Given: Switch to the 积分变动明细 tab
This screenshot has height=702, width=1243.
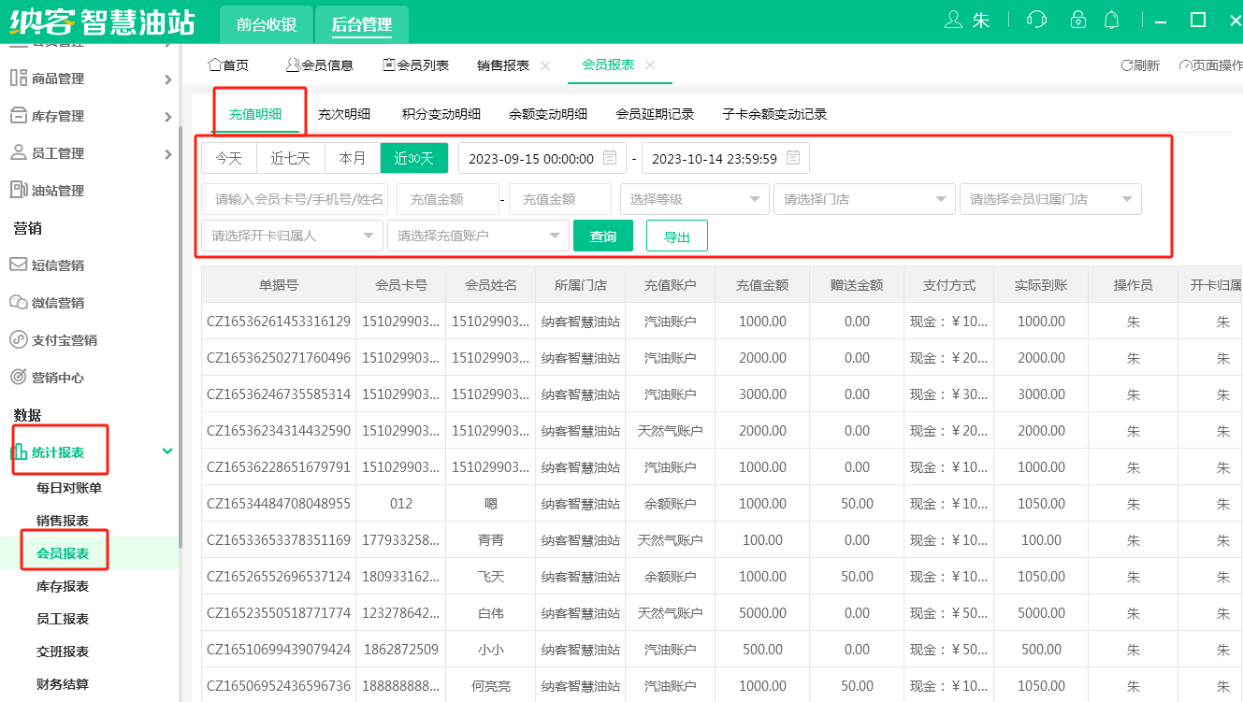Looking at the screenshot, I should (441, 114).
